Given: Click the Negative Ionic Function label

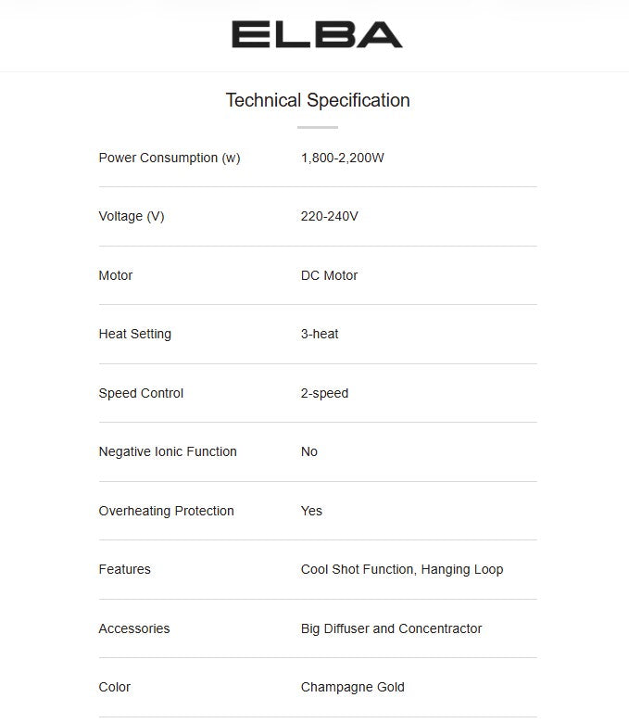Looking at the screenshot, I should click(x=168, y=451).
